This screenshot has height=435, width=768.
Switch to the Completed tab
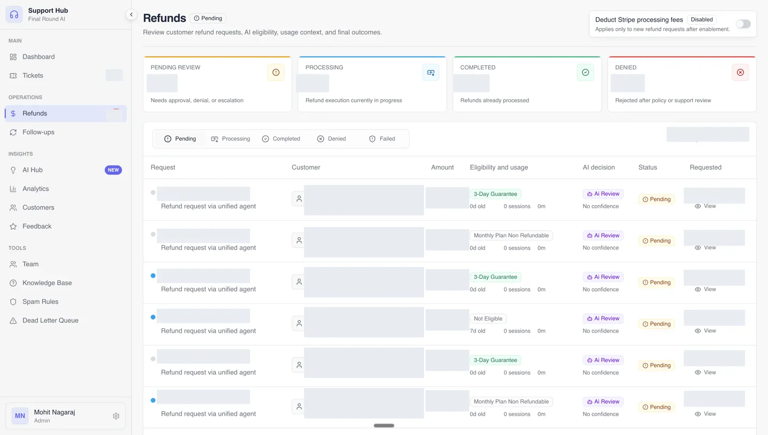[281, 139]
